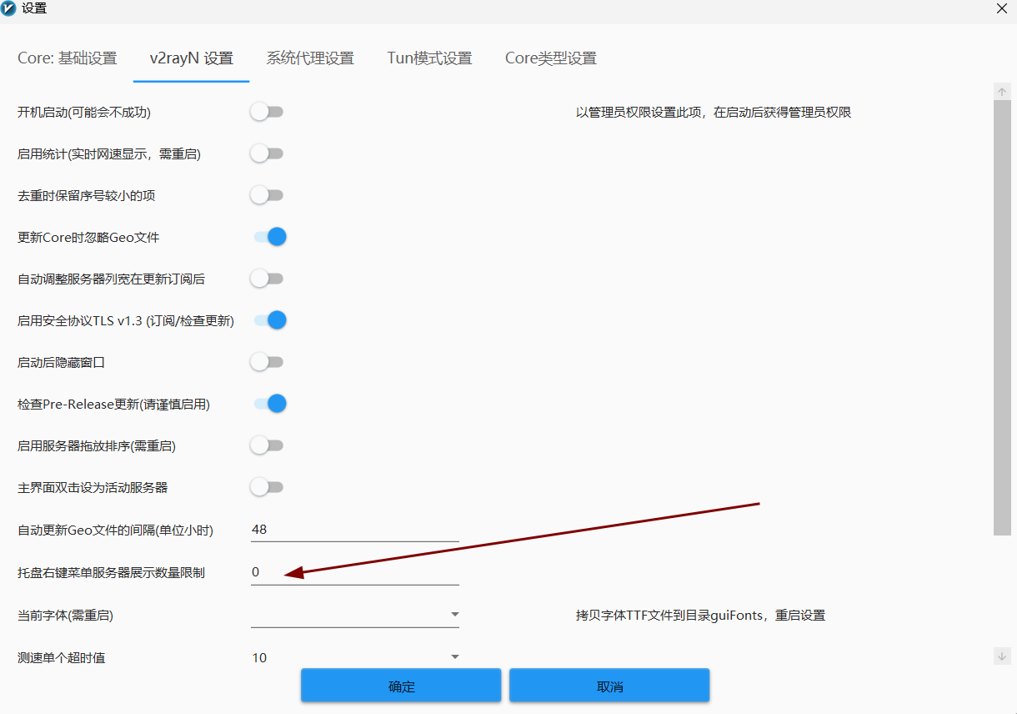This screenshot has height=714, width=1017.
Task: Click the Geo文件 update interval field
Action: click(x=355, y=530)
